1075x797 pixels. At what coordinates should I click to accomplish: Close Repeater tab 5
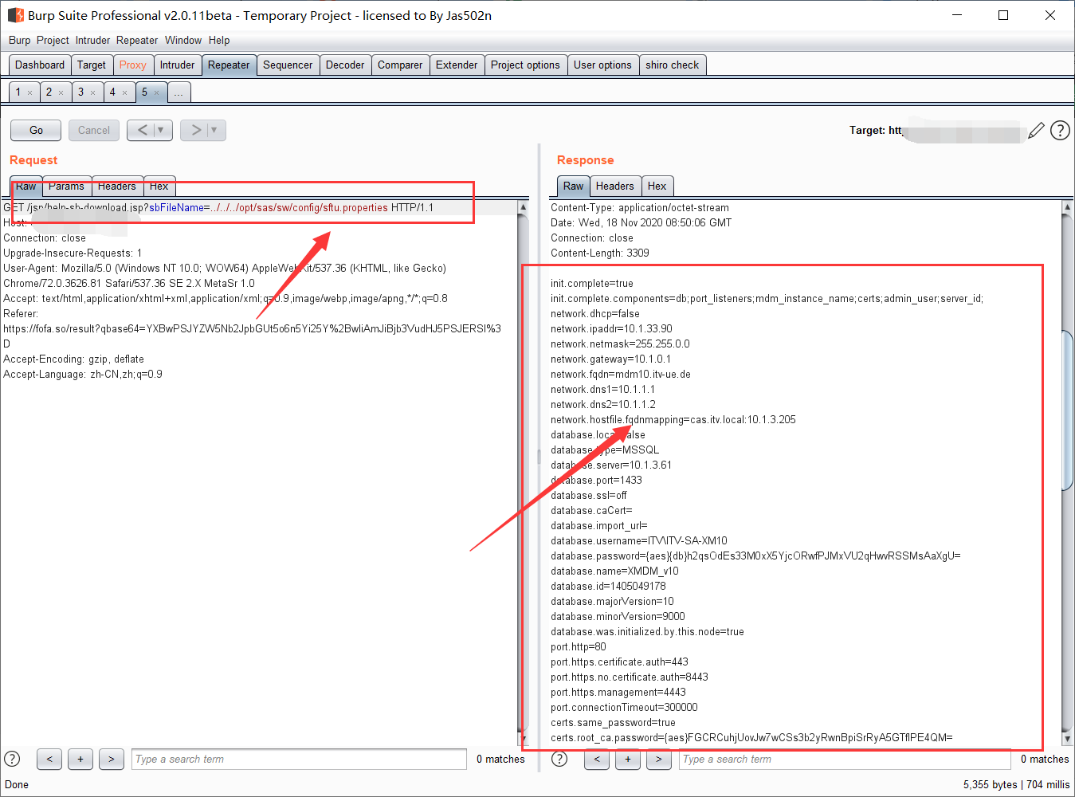(x=157, y=93)
